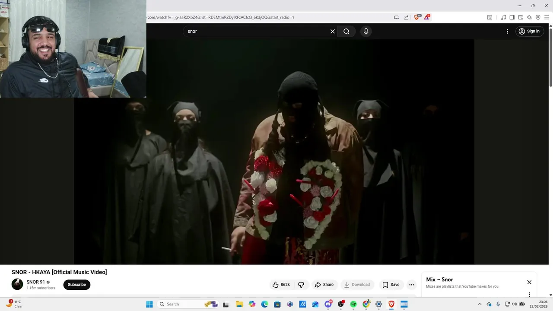Show hidden system tray icons
Viewport: 553px width, 311px height.
(x=480, y=304)
